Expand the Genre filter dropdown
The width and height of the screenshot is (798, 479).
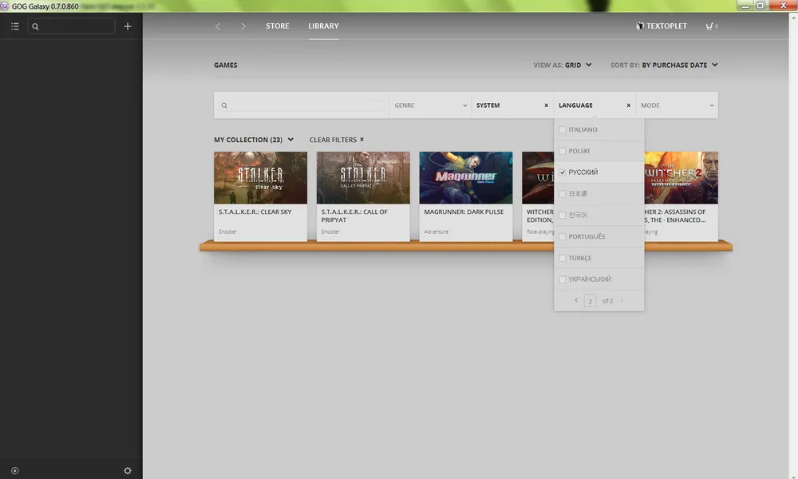click(x=430, y=105)
